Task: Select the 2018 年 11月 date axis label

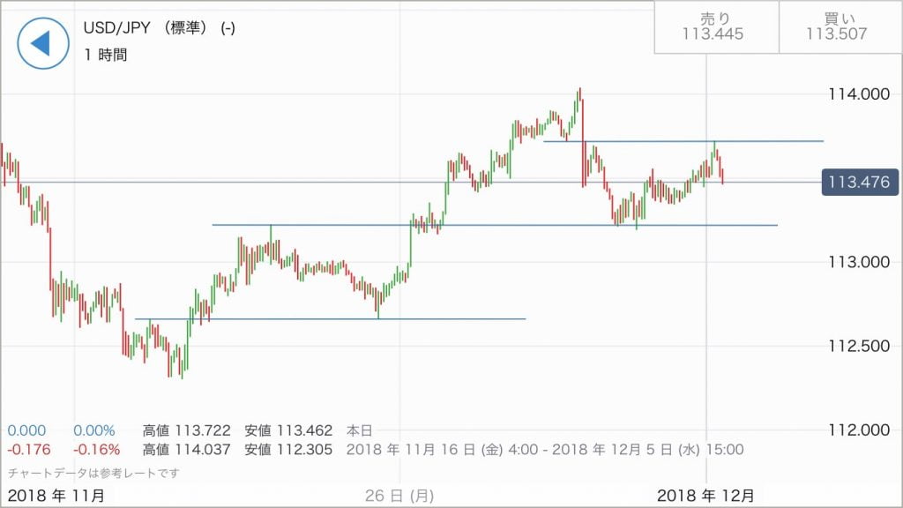Action: point(57,495)
